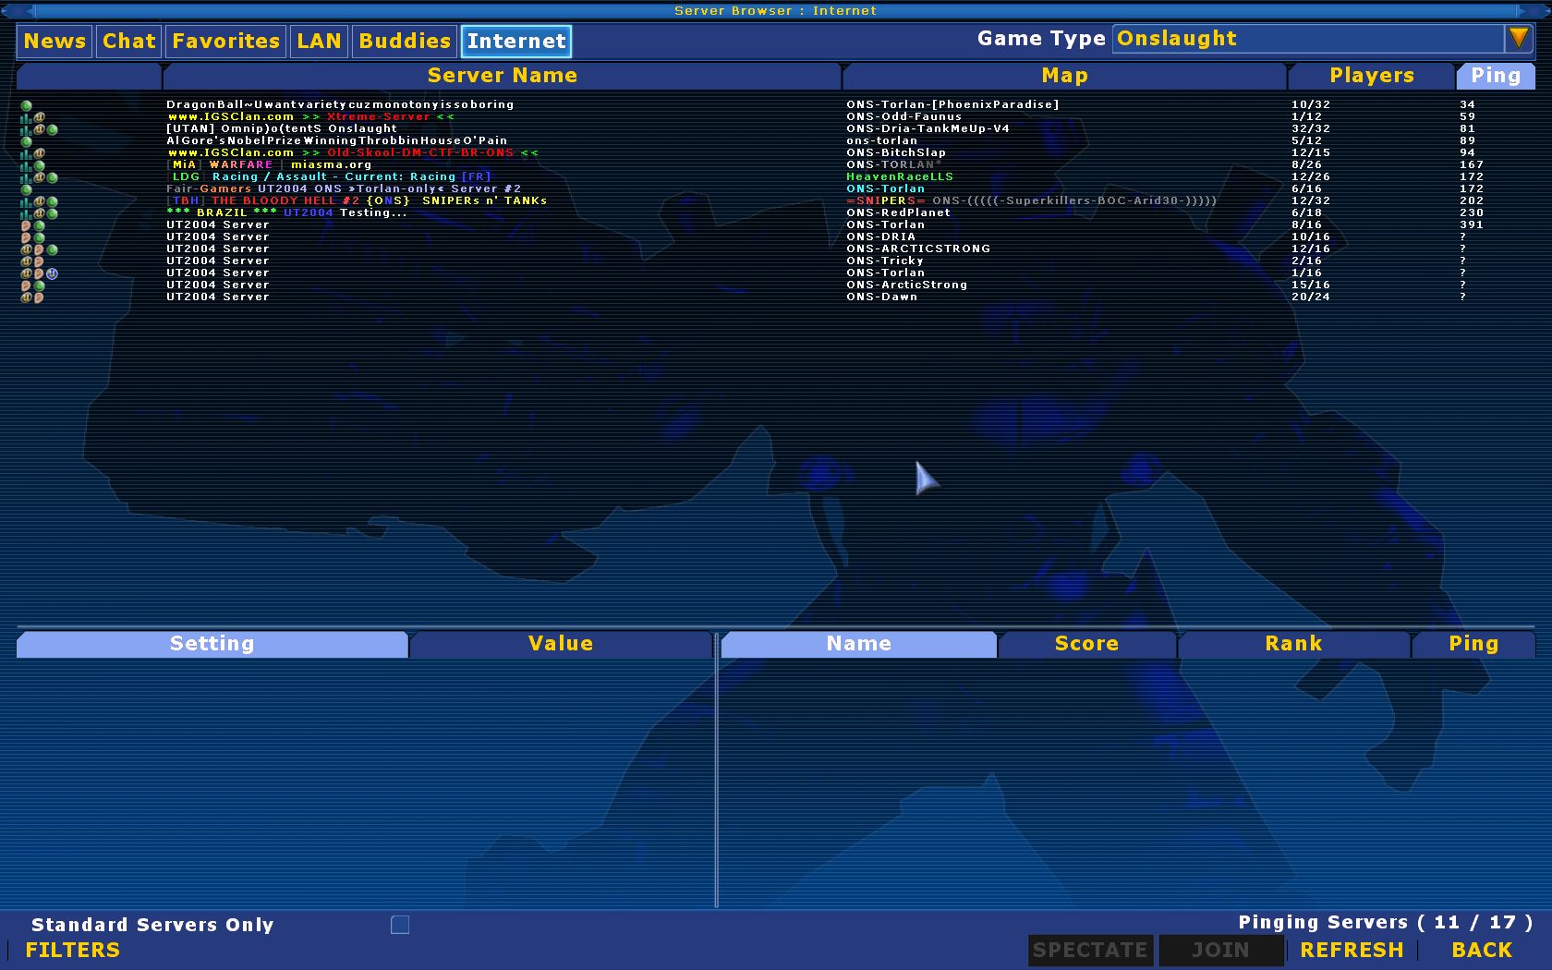The height and width of the screenshot is (970, 1552).
Task: Click the 391 ping value
Action: 1472,224
